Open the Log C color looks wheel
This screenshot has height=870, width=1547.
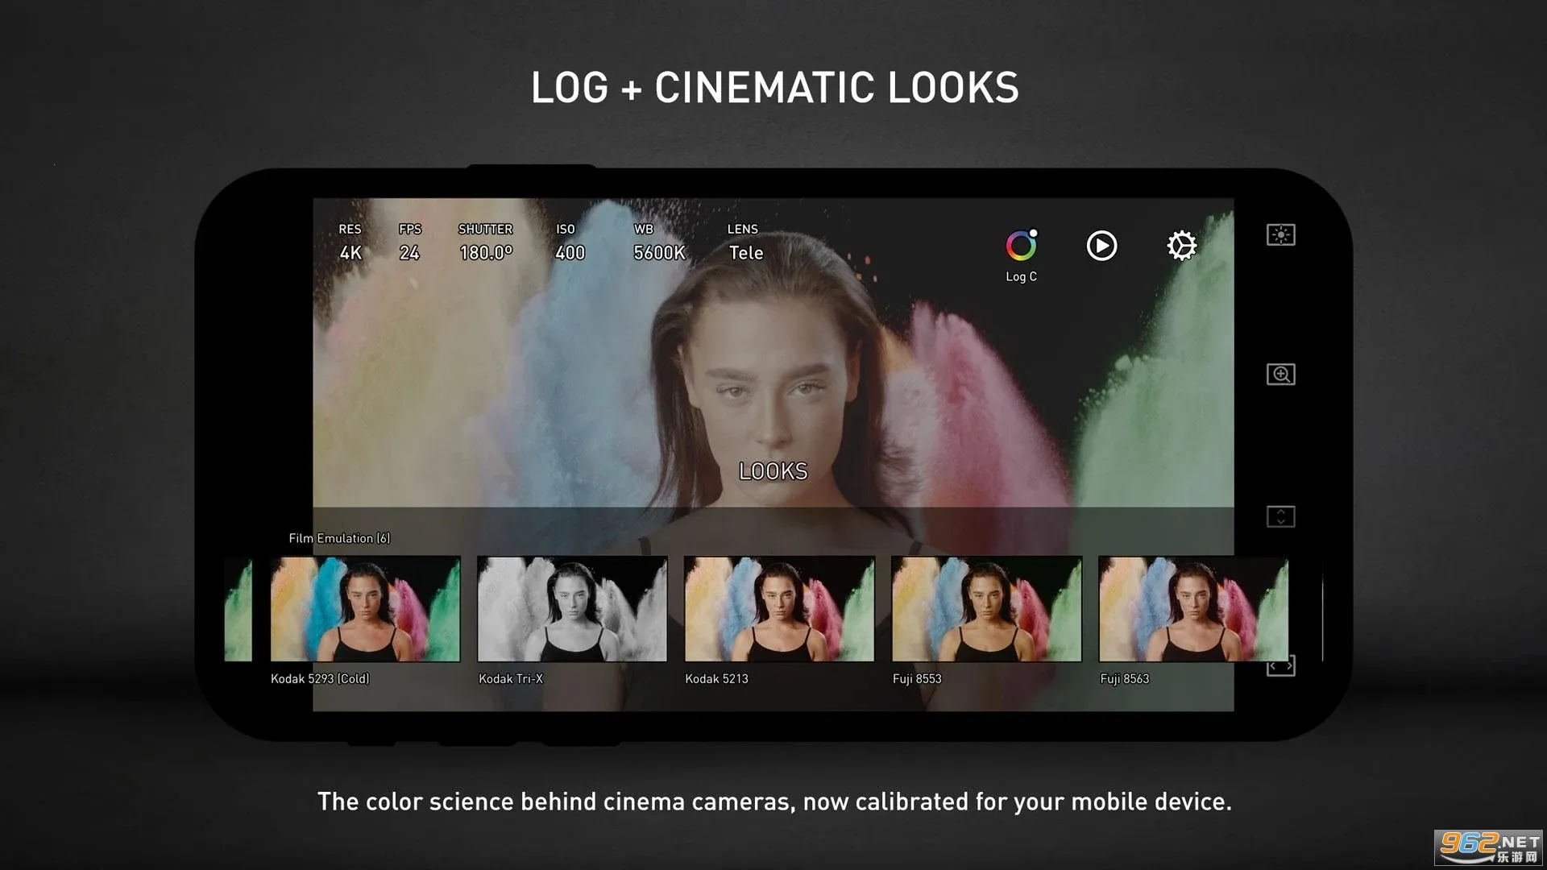(x=1021, y=246)
